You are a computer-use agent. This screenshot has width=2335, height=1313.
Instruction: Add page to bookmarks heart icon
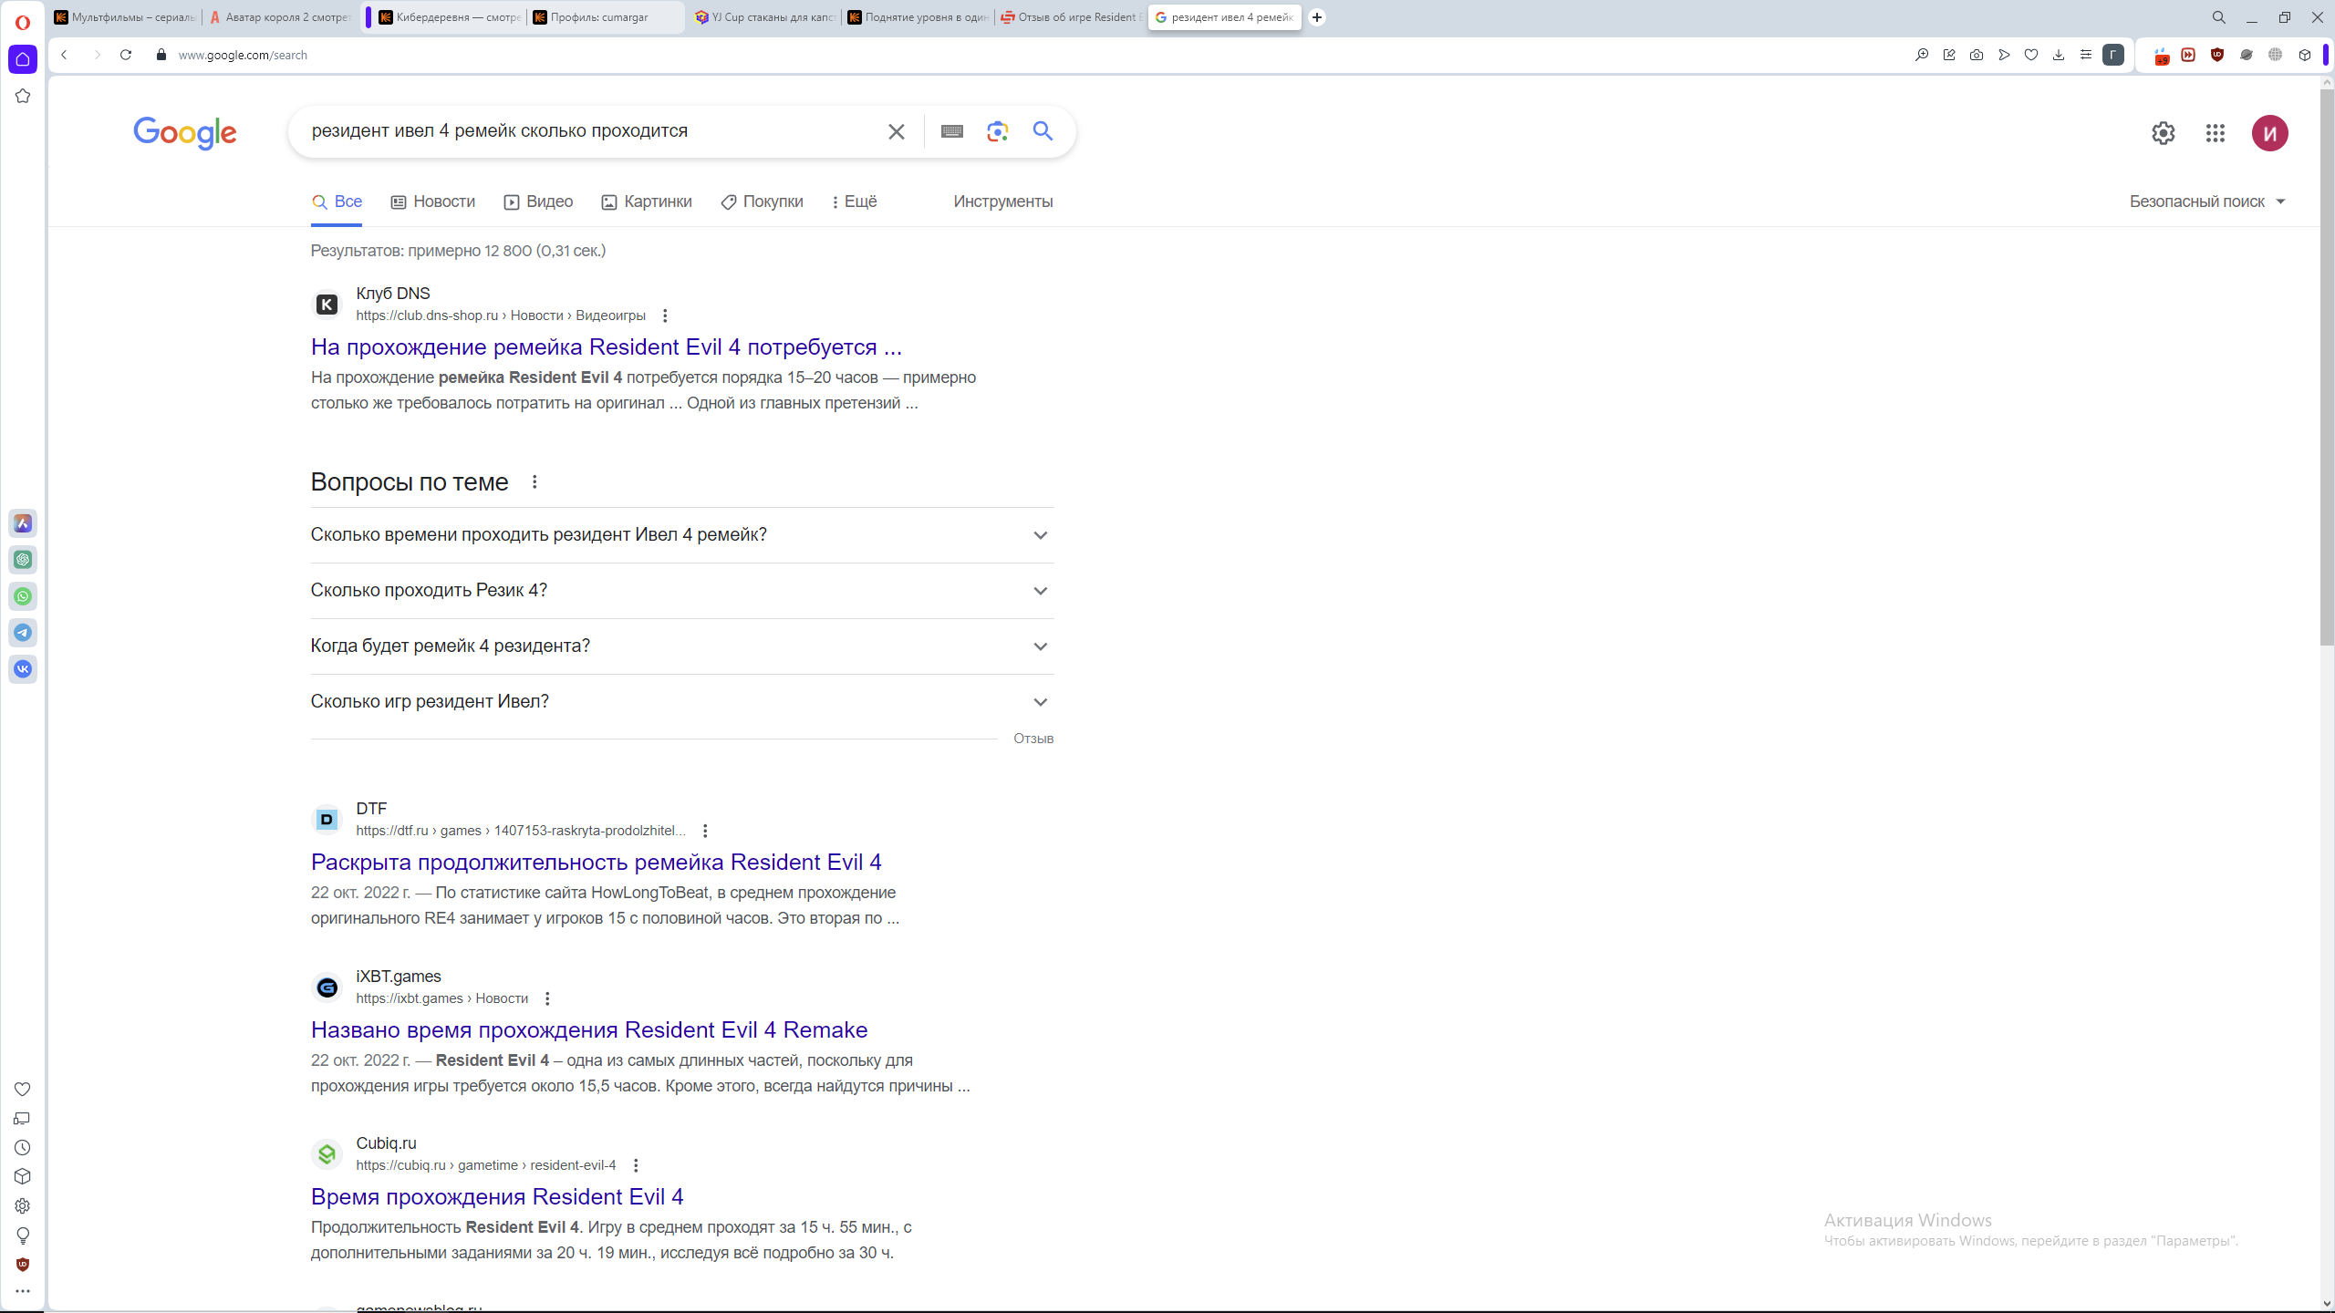(2031, 55)
